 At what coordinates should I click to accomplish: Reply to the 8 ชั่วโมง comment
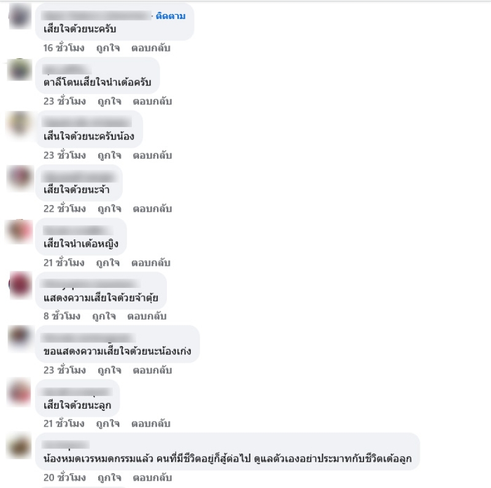pyautogui.click(x=147, y=316)
